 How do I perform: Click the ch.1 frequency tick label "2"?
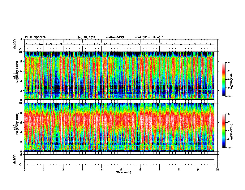(x=22, y=90)
